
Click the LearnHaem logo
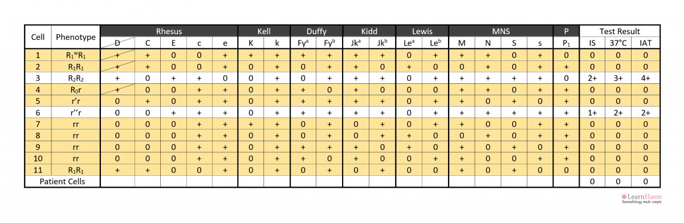pyautogui.click(x=641, y=198)
